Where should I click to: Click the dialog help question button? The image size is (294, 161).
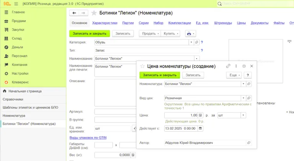248,75
